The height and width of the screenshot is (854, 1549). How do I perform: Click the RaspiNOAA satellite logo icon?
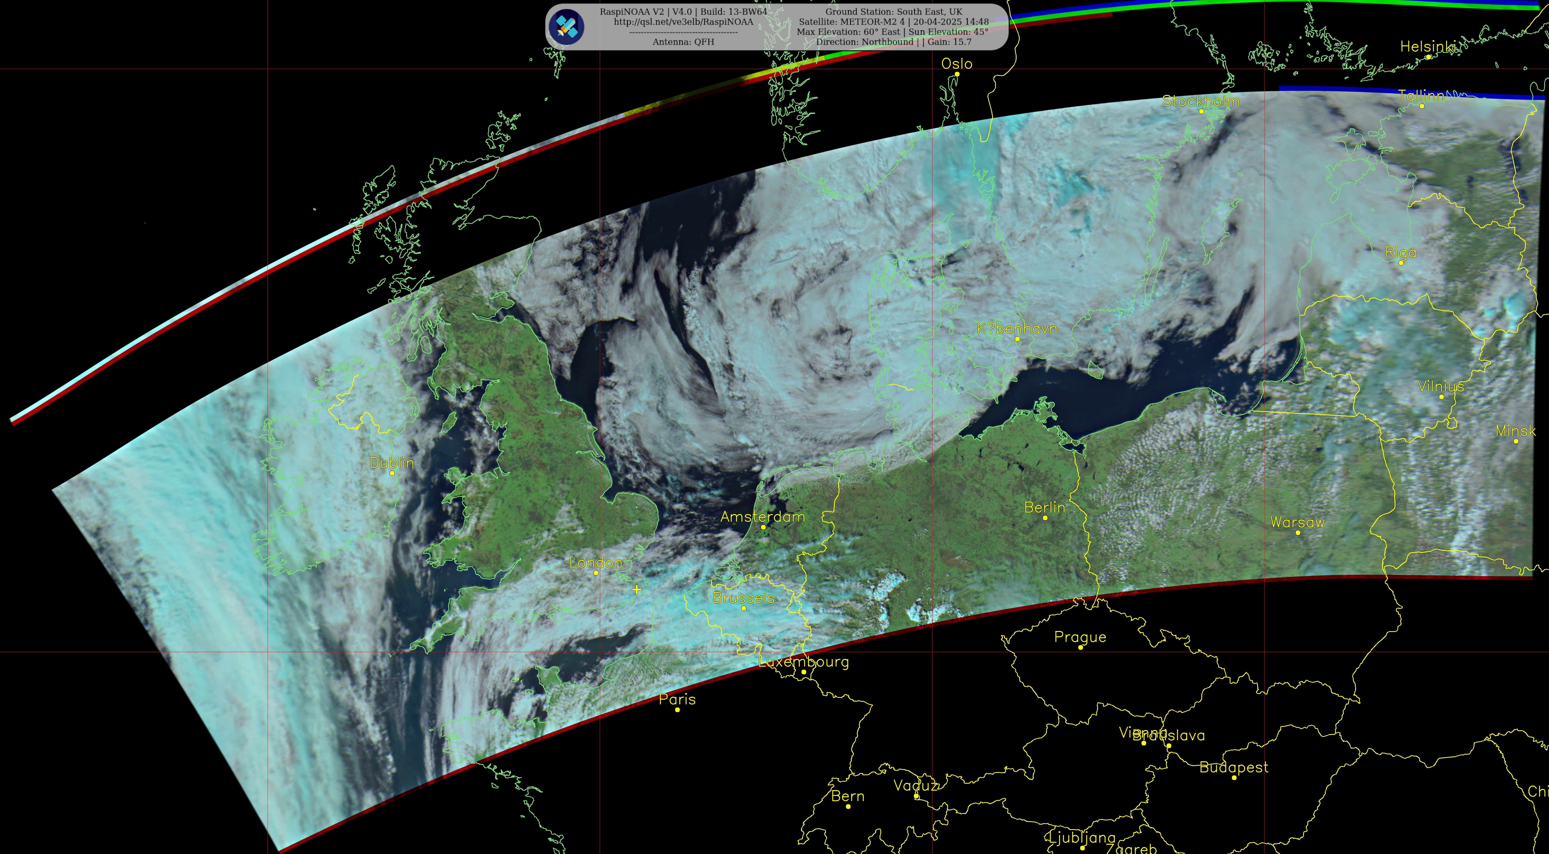click(x=567, y=26)
